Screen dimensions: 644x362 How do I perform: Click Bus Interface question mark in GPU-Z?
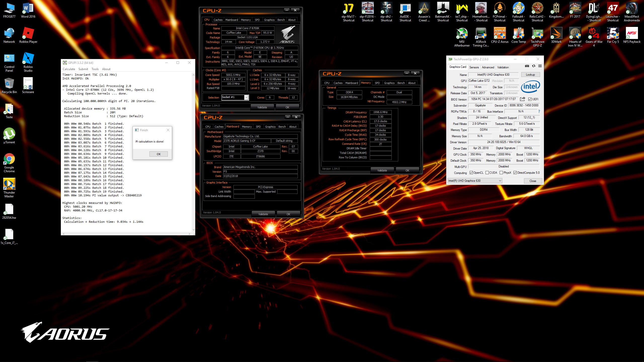point(539,111)
